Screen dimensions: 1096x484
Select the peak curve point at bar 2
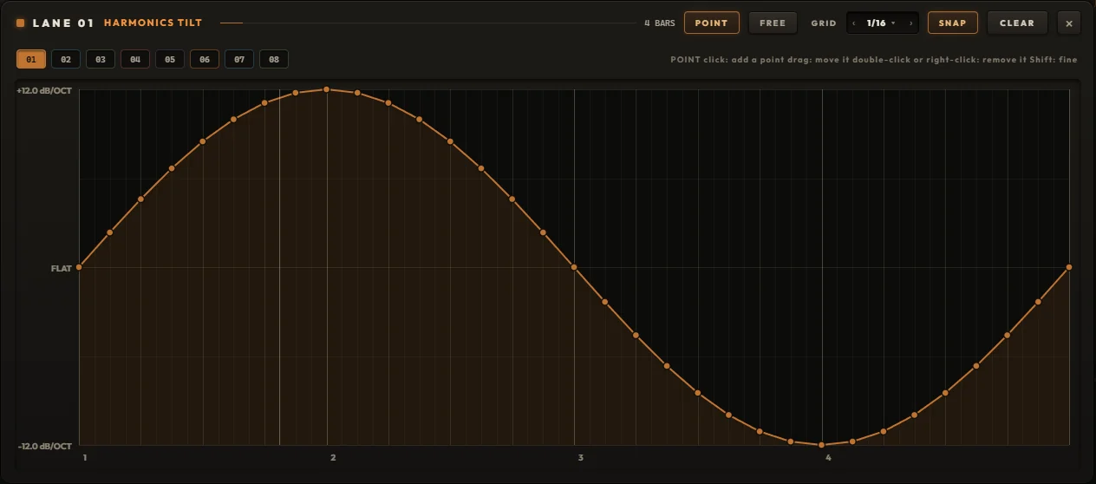[327, 89]
